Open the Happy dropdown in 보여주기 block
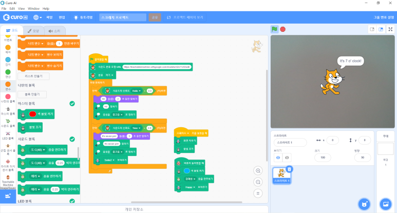 tap(190, 187)
